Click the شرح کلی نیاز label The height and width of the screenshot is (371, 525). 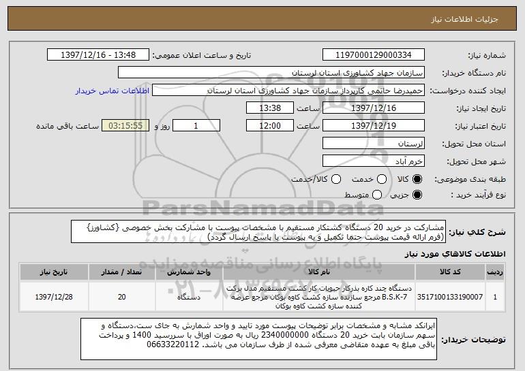[477, 232]
